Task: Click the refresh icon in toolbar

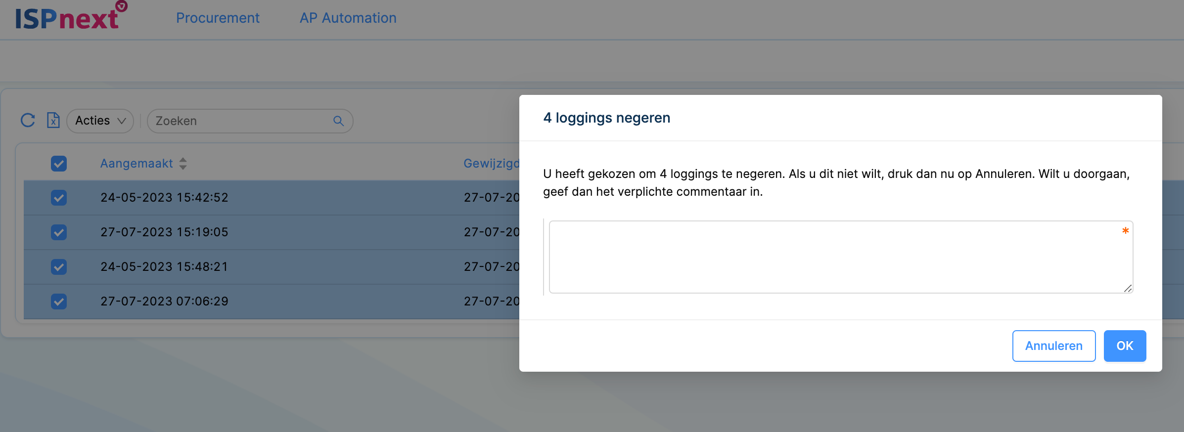Action: (x=28, y=121)
